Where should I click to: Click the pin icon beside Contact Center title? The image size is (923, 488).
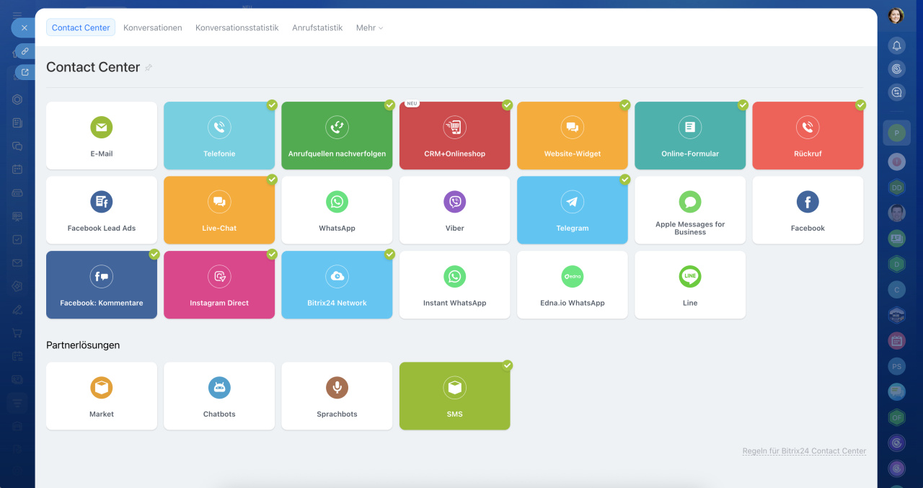[x=149, y=68]
